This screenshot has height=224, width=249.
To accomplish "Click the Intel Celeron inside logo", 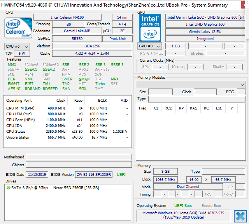I will (18, 28).
